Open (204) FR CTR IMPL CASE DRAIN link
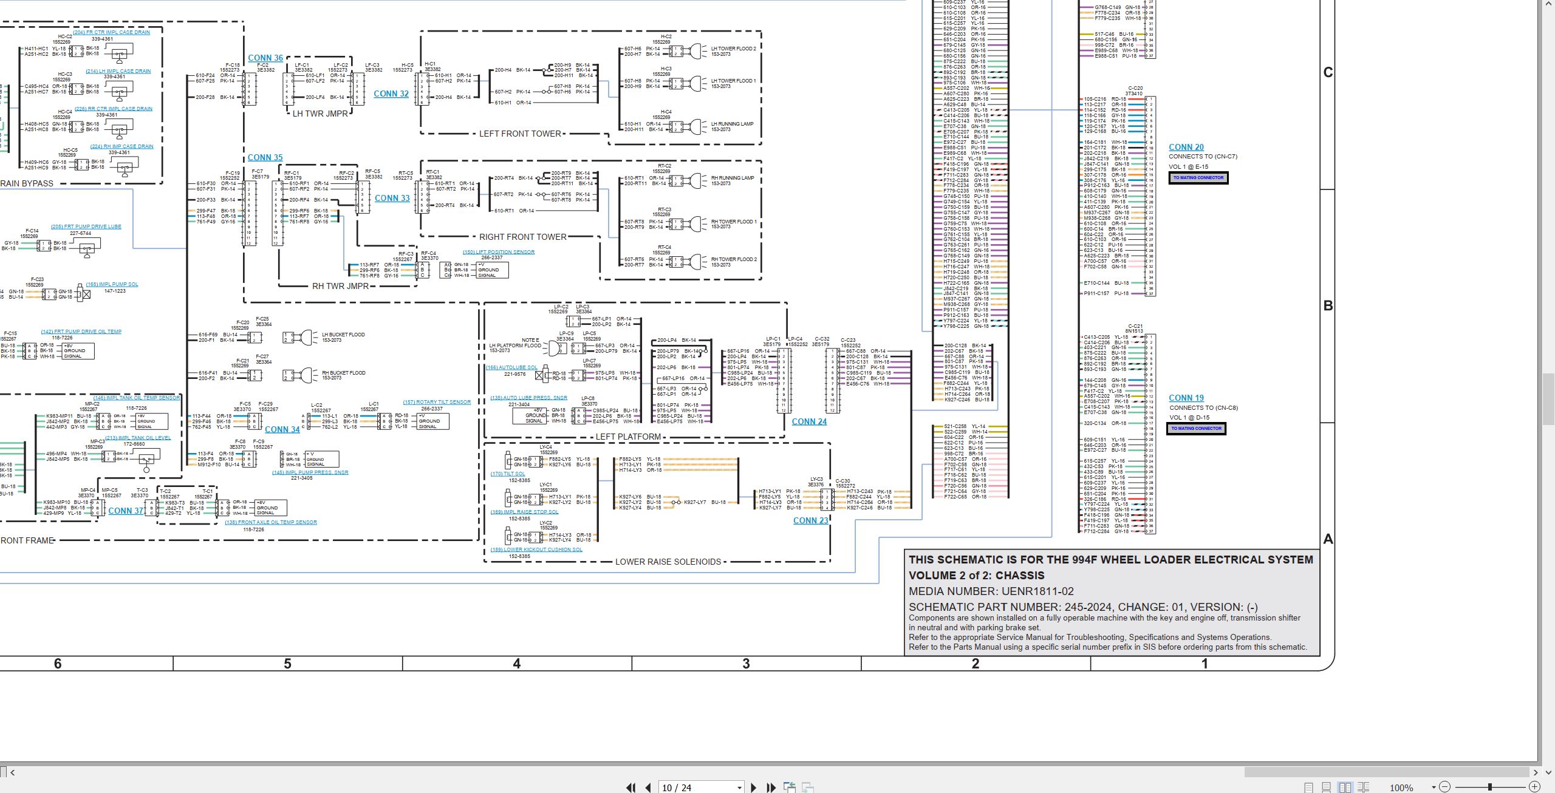Viewport: 1555px width, 793px height. click(111, 32)
